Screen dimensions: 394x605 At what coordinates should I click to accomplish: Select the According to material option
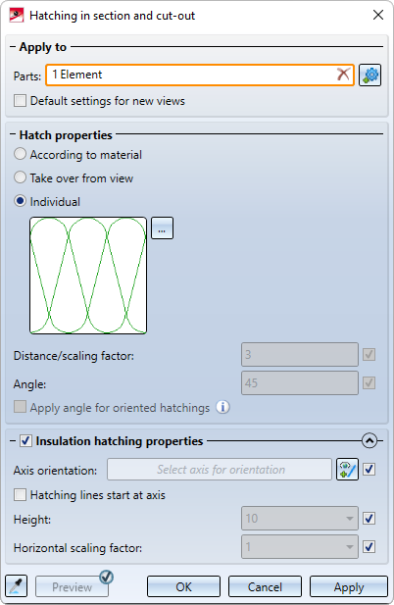(20, 154)
